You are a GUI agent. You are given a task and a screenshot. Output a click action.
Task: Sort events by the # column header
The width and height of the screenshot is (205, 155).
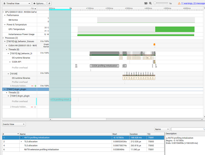11,134
